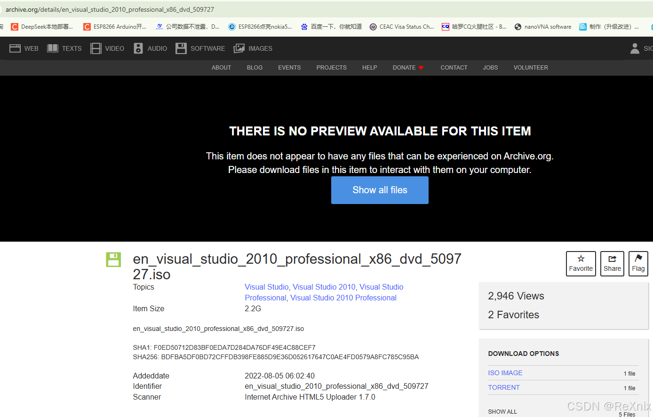Click the first Visual Studio topic link
Image resolution: width=653 pixels, height=417 pixels.
(x=266, y=287)
